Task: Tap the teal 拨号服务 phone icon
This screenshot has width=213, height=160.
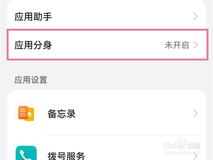Action: click(x=26, y=154)
